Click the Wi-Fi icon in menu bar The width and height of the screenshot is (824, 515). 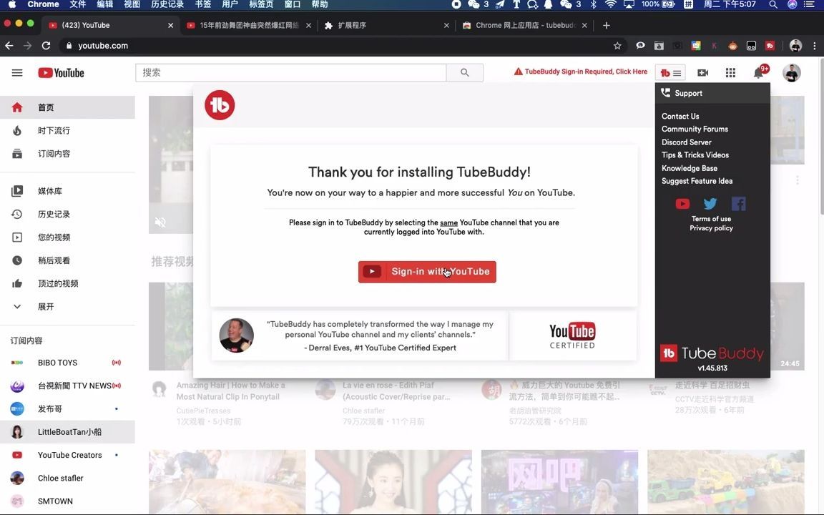pos(610,4)
